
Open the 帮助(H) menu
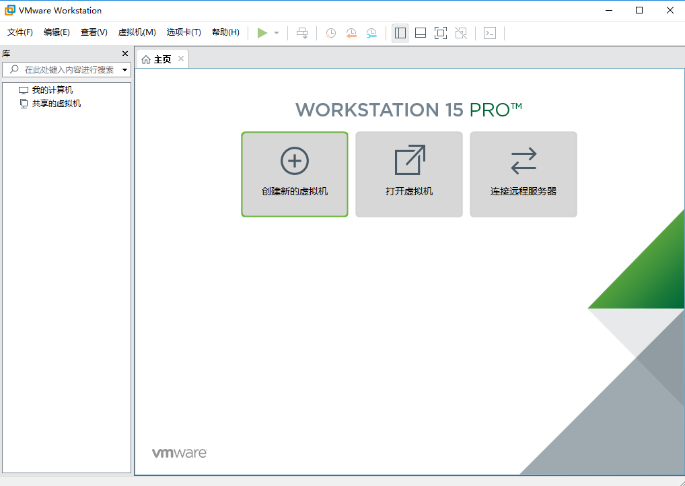click(225, 32)
